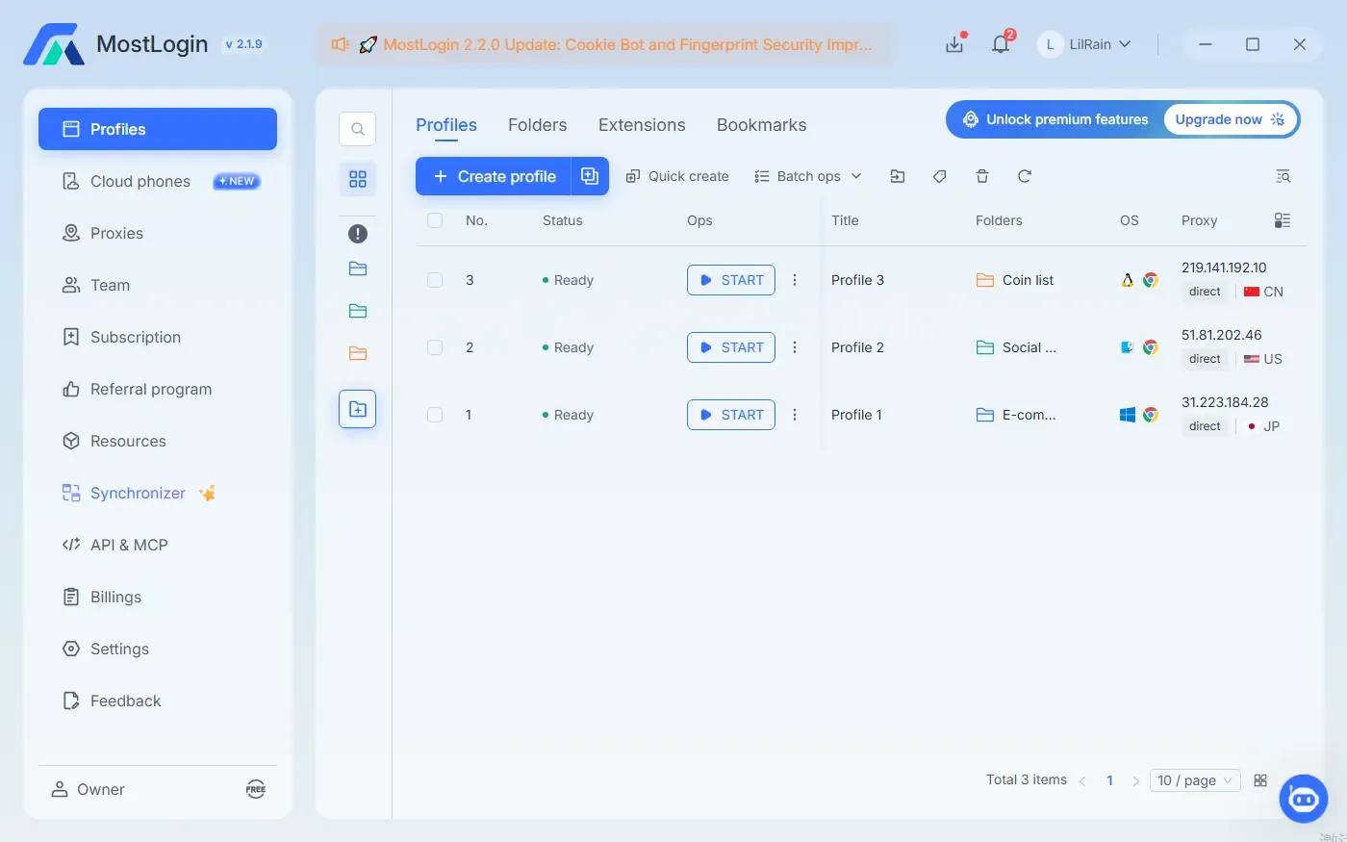Click the tag toolbar icon

coord(940,176)
